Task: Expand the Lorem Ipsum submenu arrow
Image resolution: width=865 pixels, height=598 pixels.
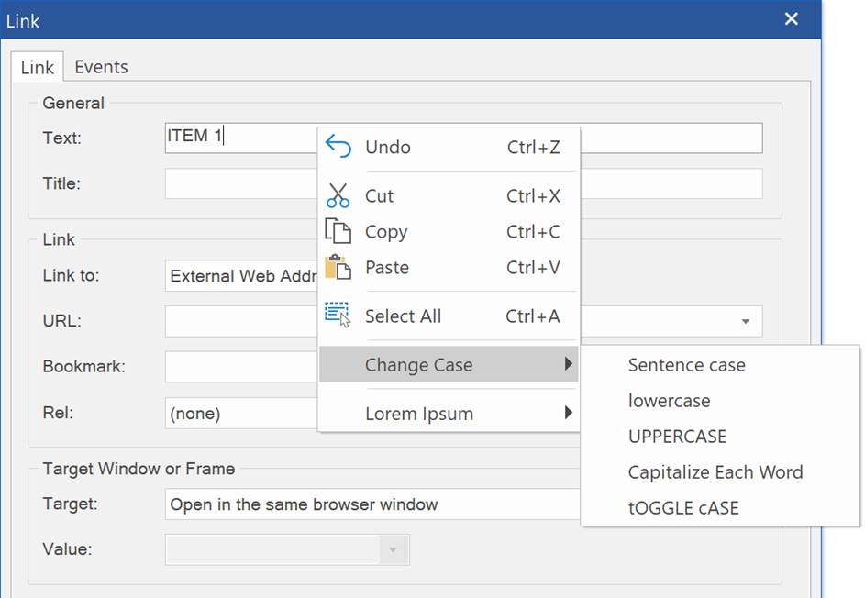Action: (x=569, y=414)
